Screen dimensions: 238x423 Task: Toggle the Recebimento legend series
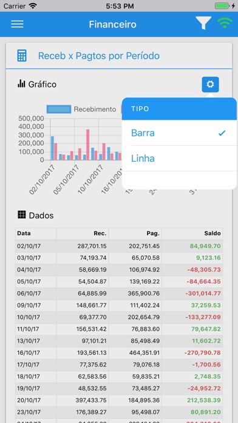(x=81, y=109)
